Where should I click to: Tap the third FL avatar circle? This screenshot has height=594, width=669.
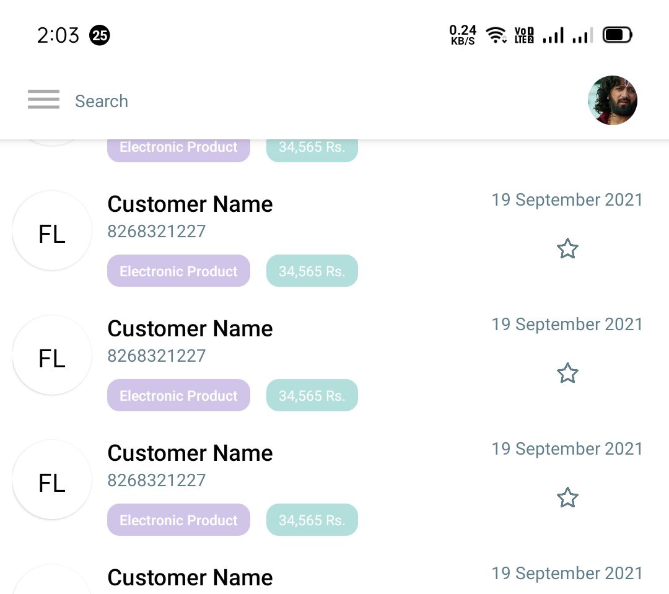[52, 479]
